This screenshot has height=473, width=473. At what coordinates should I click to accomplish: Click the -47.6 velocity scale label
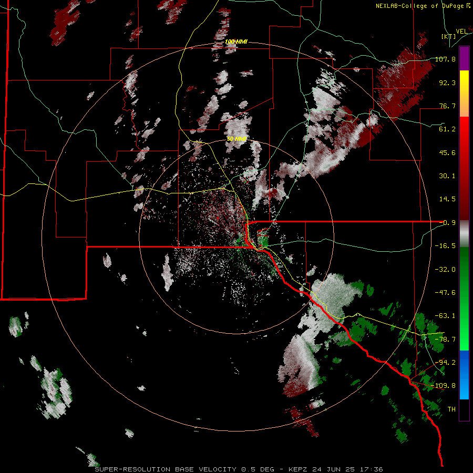tap(445, 293)
